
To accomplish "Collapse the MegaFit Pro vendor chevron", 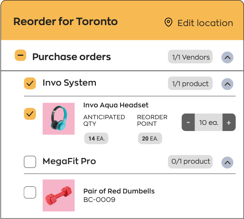I will coord(227,162).
